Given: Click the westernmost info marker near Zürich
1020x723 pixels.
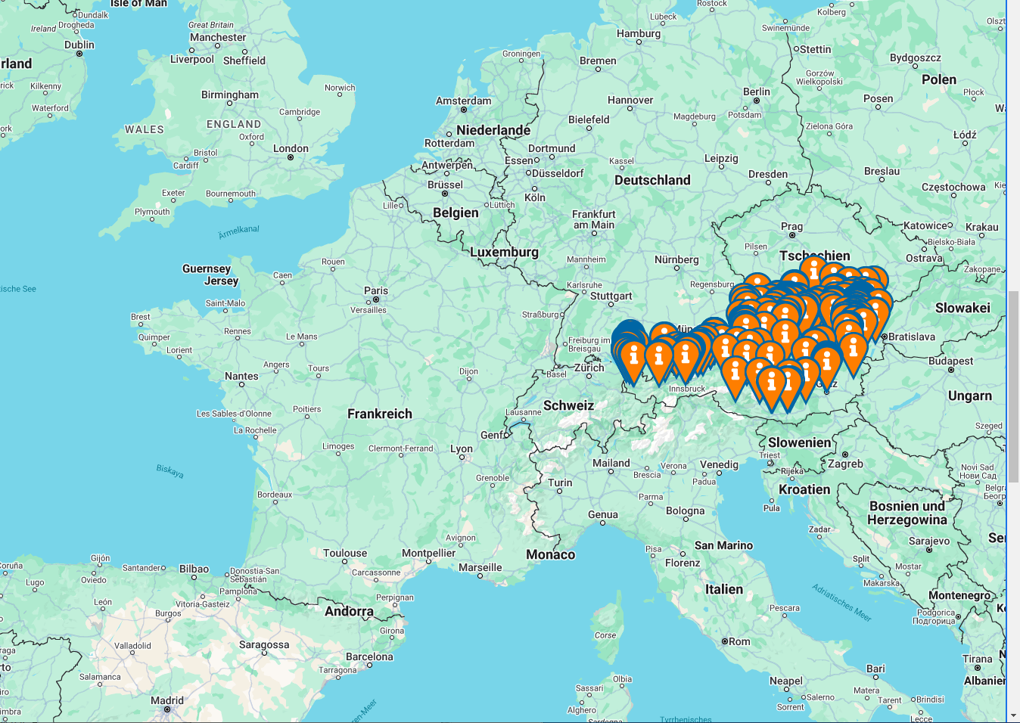Looking at the screenshot, I should point(633,355).
